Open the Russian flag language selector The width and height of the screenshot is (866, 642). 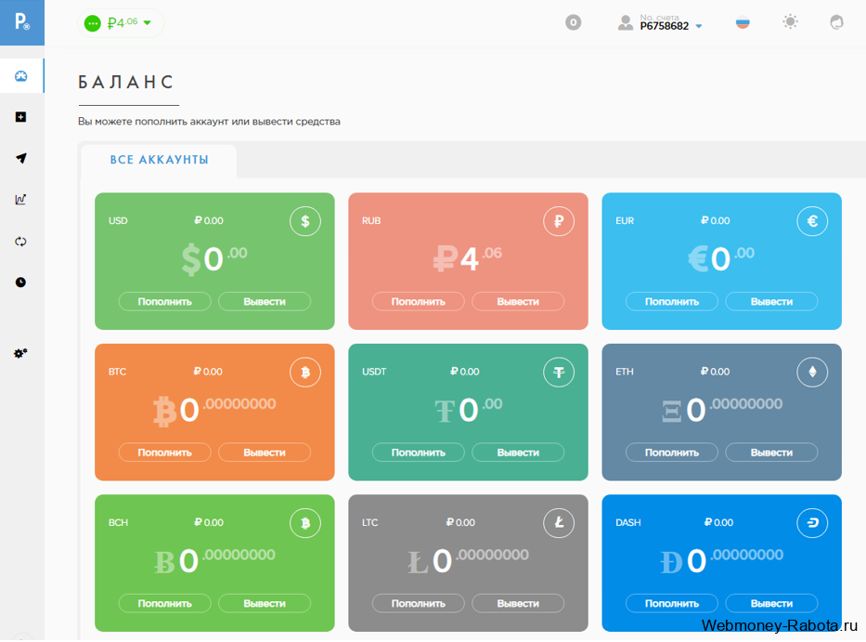743,22
